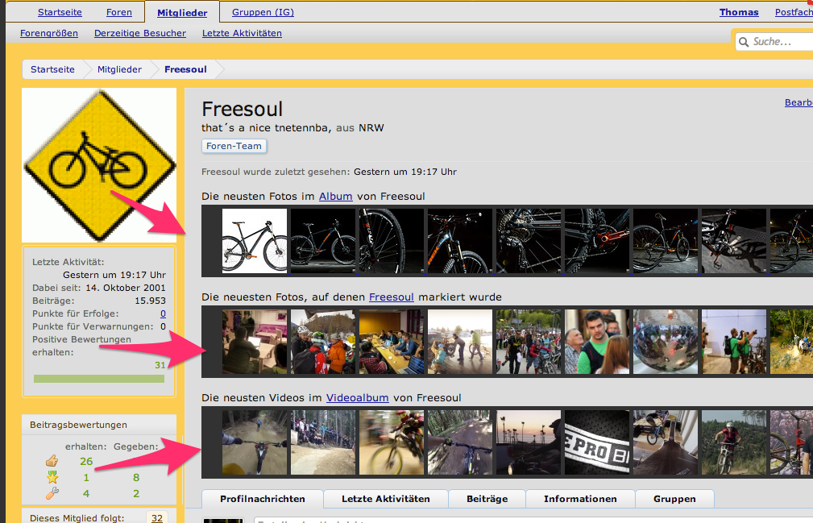Click the thumbs-up rating icon
Screen dimensions: 813x523
tap(52, 461)
